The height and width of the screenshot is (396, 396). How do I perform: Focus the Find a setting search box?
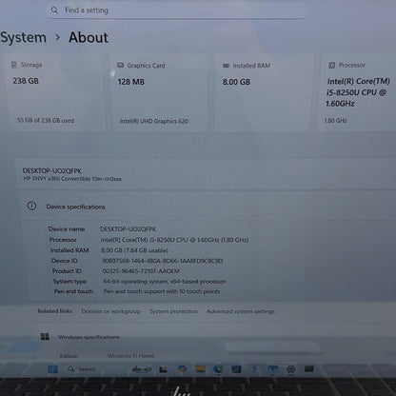[176, 10]
